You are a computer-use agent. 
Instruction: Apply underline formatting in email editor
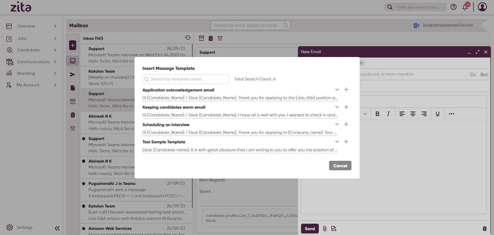(x=437, y=114)
